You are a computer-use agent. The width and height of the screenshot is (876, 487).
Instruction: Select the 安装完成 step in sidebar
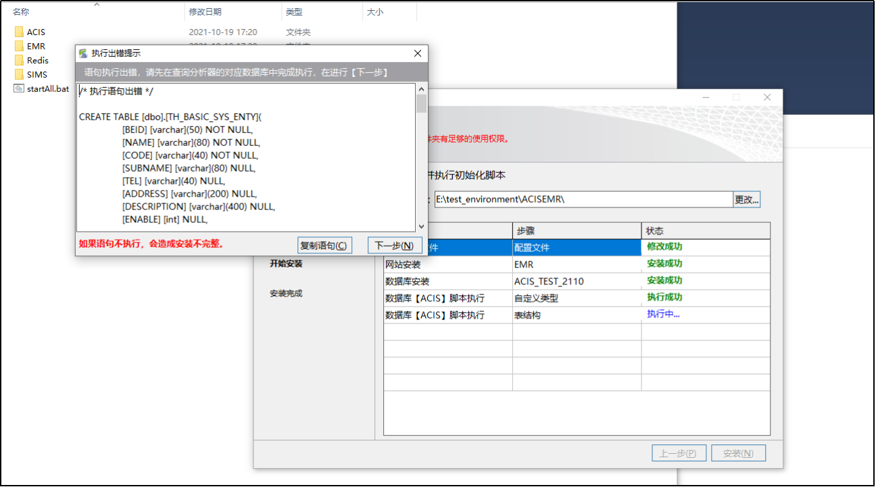pos(286,293)
